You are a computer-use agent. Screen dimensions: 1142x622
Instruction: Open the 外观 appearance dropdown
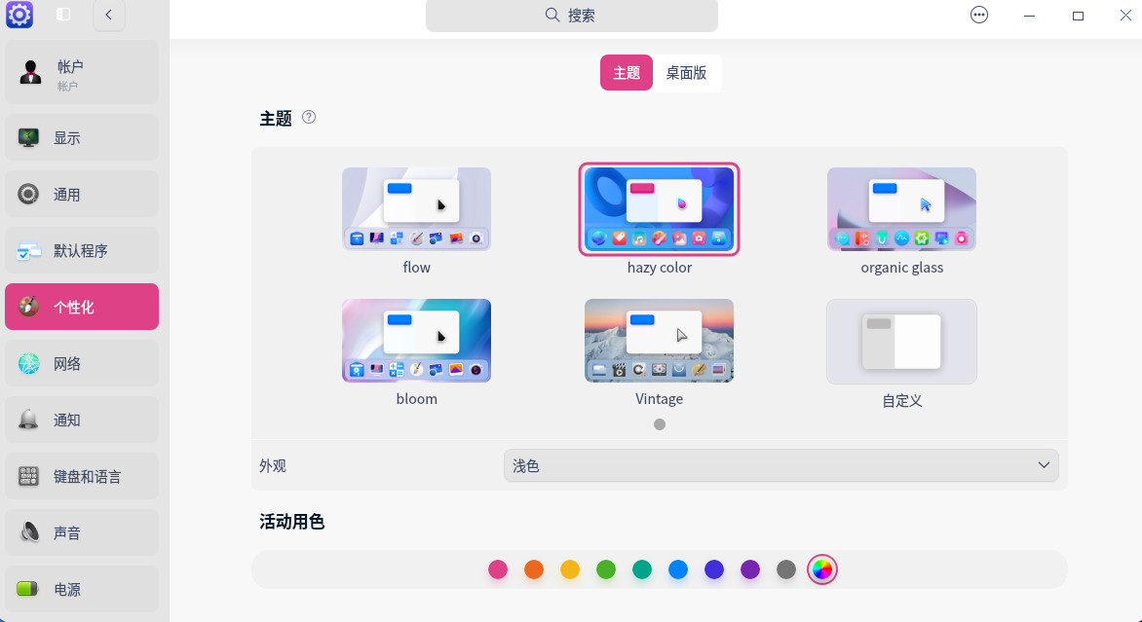click(780, 465)
